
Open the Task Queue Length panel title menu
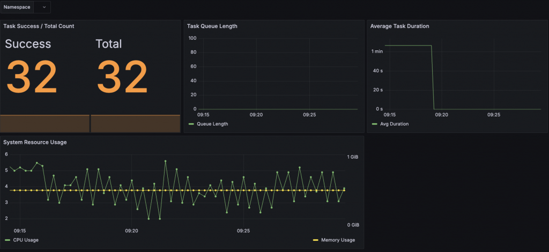pyautogui.click(x=212, y=26)
